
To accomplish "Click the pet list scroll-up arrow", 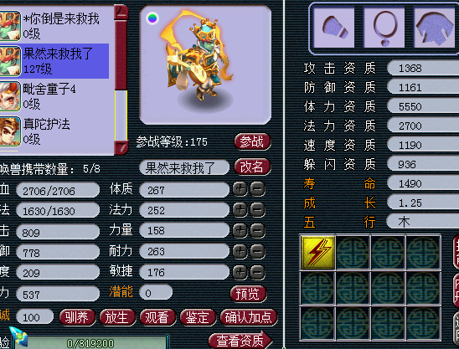I will click(121, 13).
